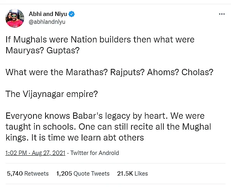Show the 21.5K Likes list
Image resolution: width=231 pixels, height=188 pixels.
click(x=133, y=174)
